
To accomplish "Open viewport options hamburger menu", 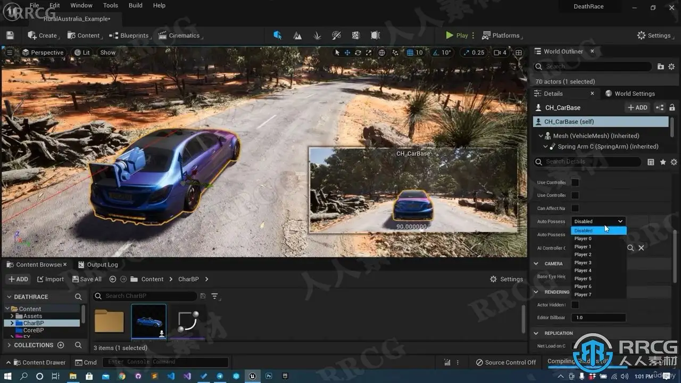I will (x=10, y=52).
